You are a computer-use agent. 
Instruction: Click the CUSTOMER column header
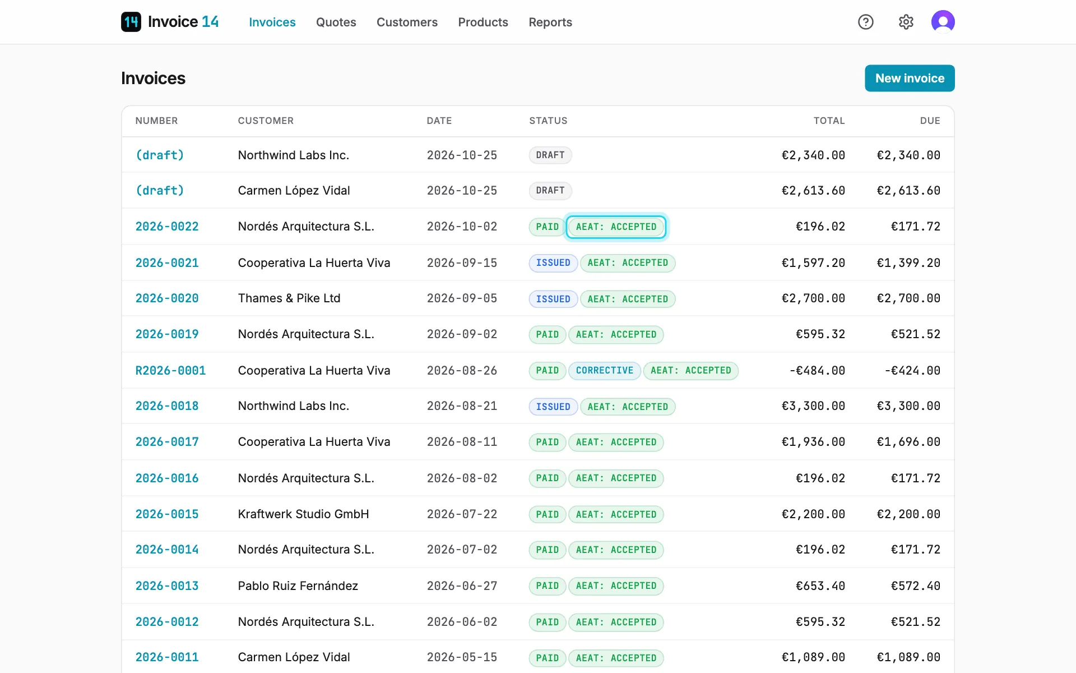266,121
